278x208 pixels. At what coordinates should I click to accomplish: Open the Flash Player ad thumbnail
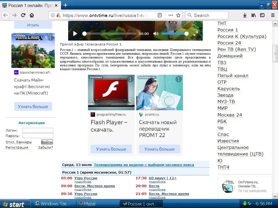[x=111, y=93]
